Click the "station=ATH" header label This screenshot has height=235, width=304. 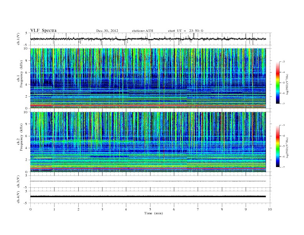[142, 31]
